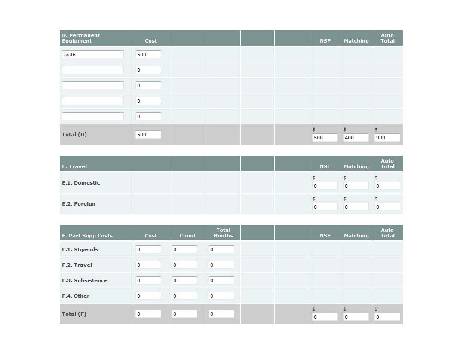Click the Total (F) NSF field

pyautogui.click(x=325, y=317)
